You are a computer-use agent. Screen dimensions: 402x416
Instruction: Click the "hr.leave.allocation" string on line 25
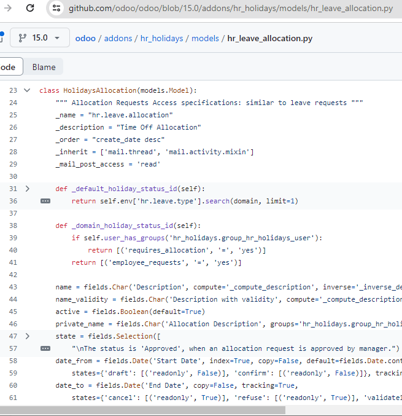tap(130, 115)
